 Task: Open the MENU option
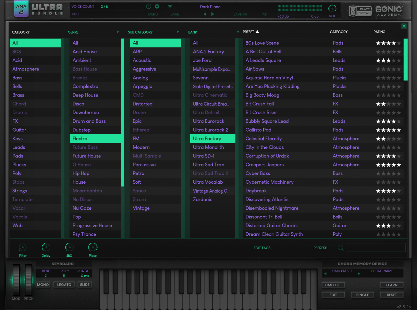point(153,14)
